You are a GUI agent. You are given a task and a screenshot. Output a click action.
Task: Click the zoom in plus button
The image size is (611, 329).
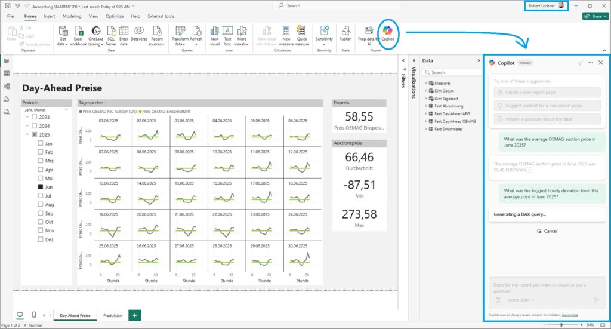tap(581, 325)
